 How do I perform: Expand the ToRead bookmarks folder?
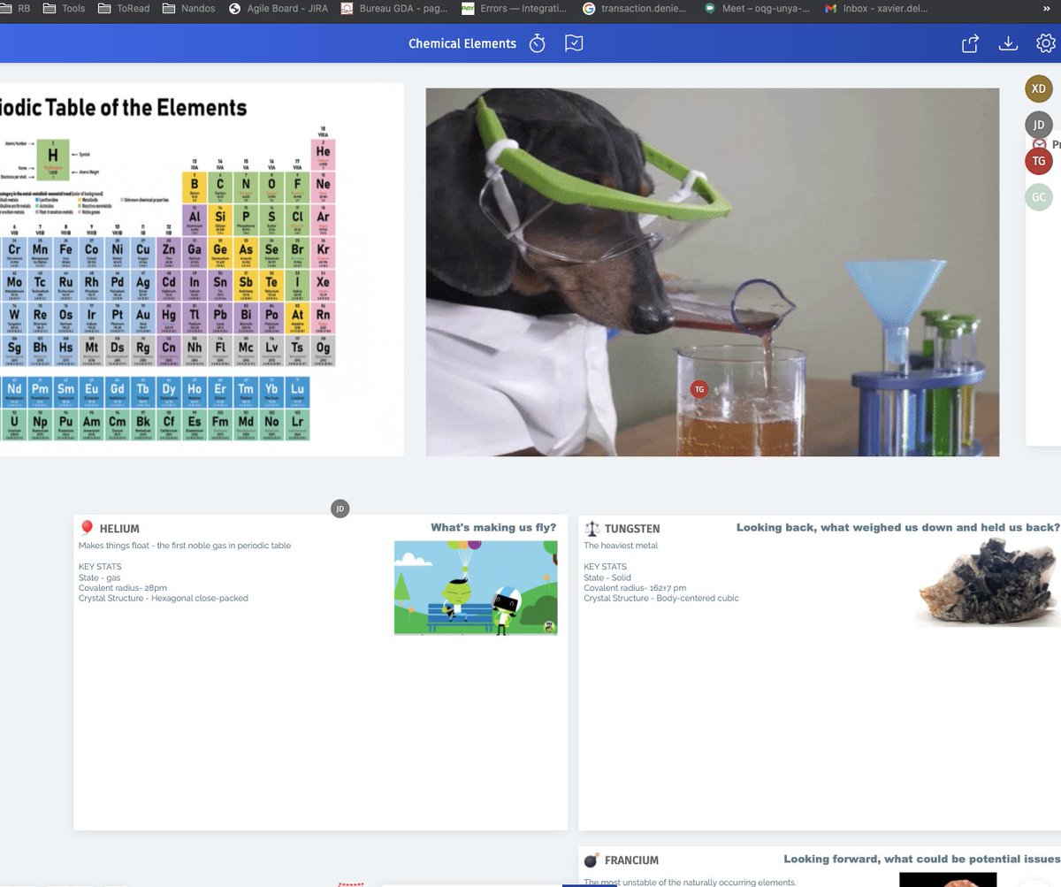pos(123,9)
